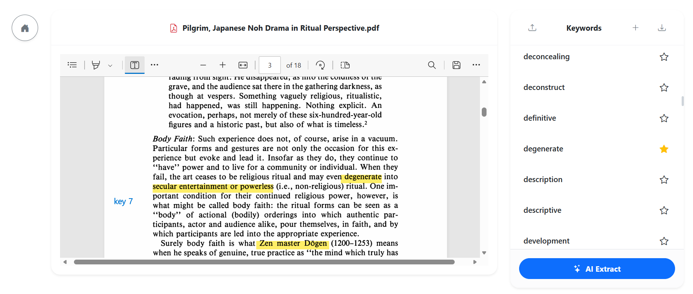Star the development keyword

pyautogui.click(x=664, y=241)
